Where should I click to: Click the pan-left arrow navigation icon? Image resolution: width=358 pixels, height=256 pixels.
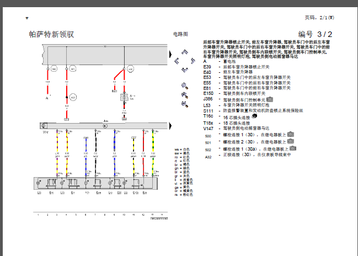tap(177, 61)
